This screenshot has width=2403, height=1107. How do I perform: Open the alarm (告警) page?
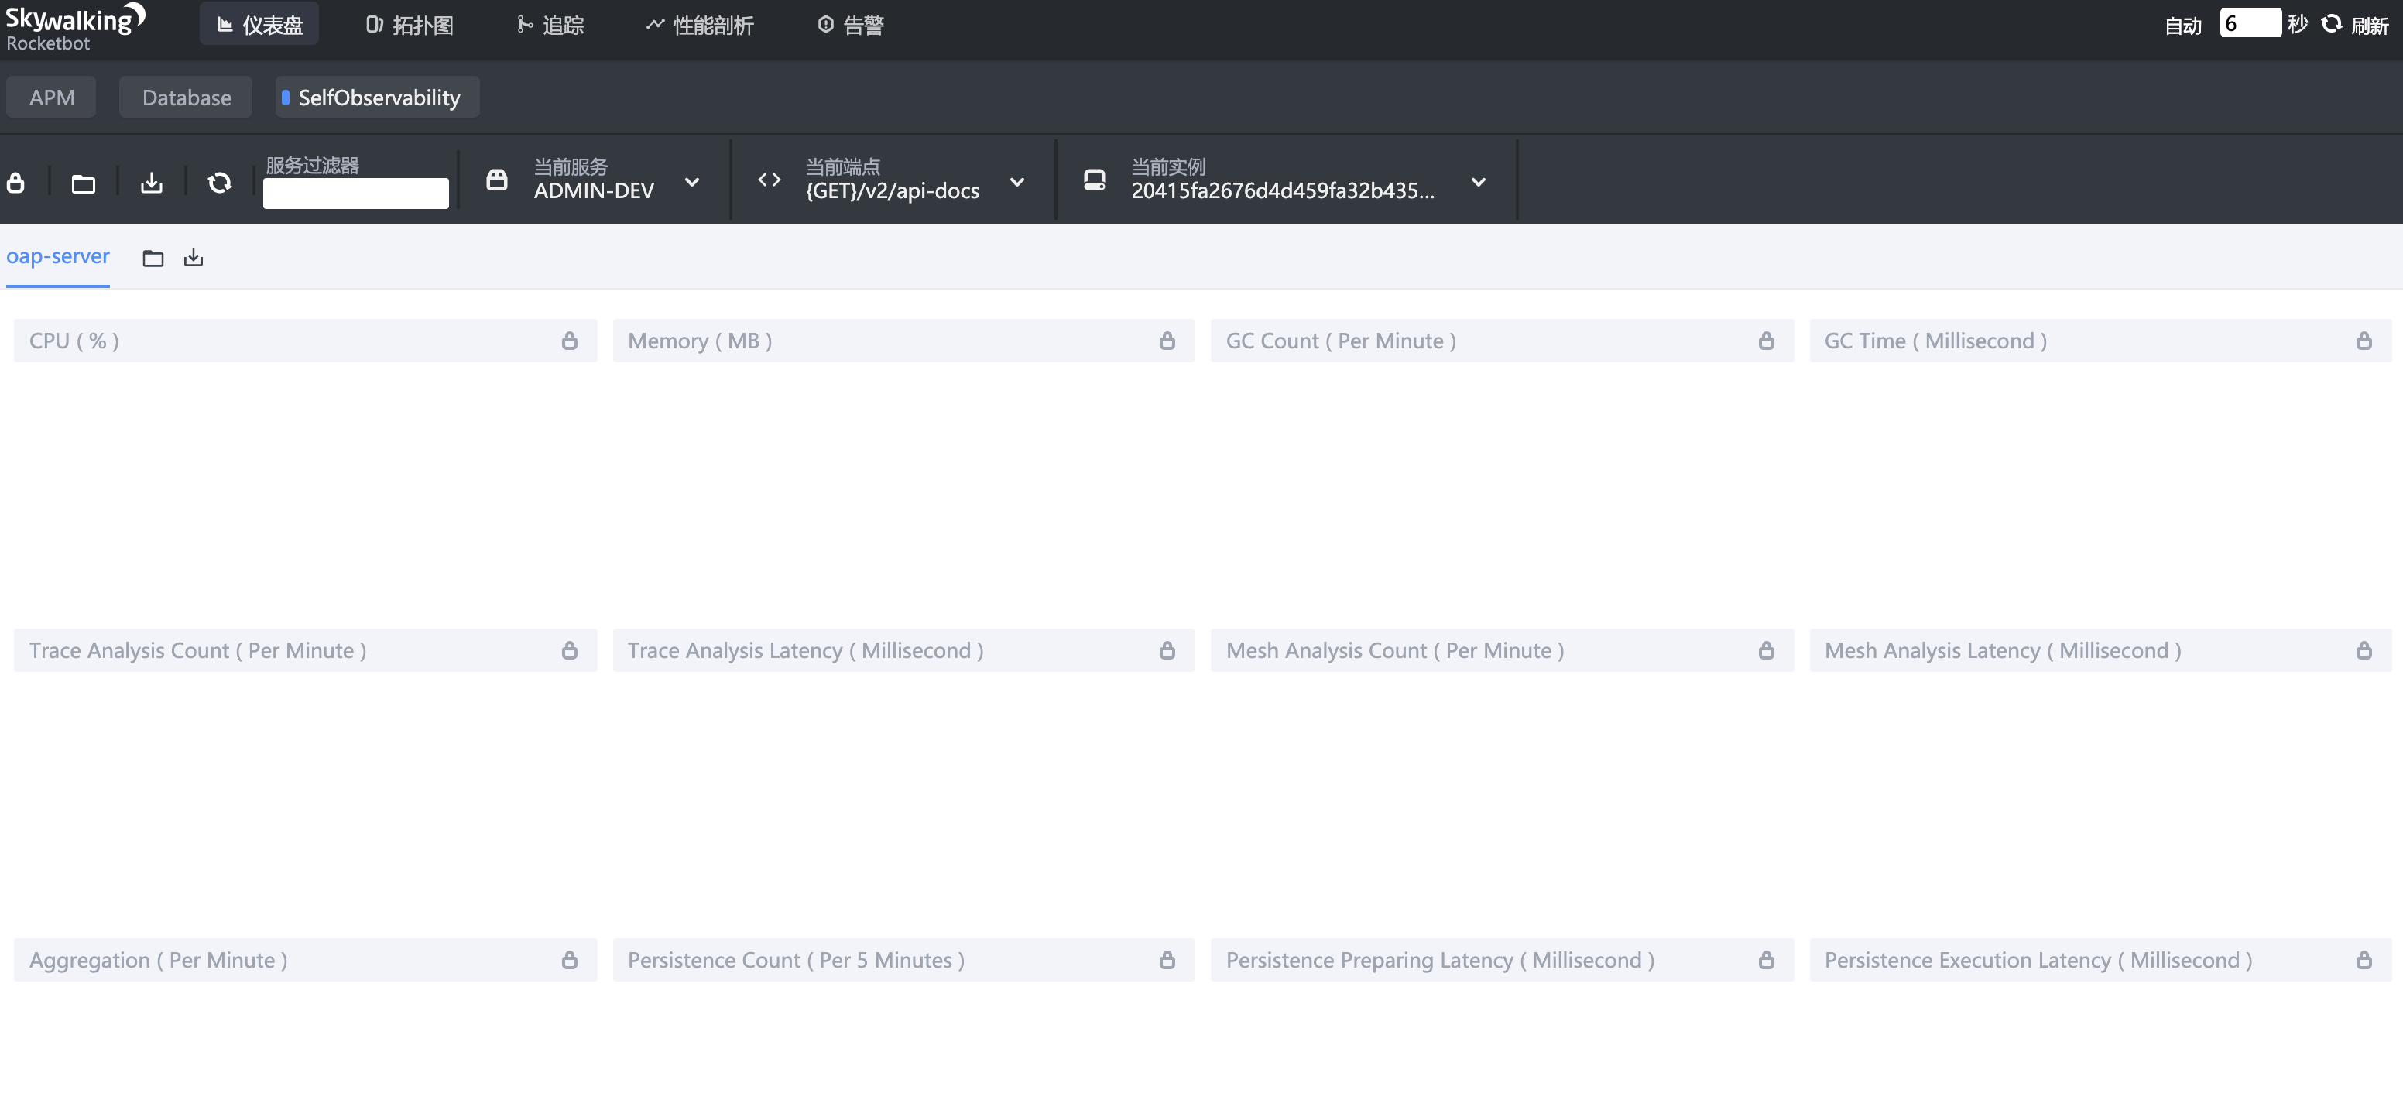click(x=850, y=26)
